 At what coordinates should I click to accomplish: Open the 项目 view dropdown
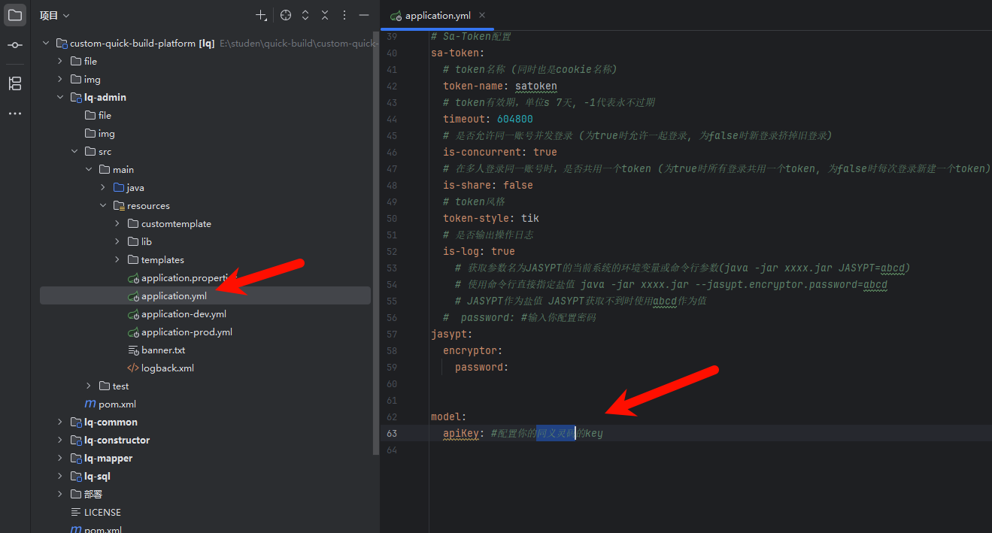tap(54, 15)
